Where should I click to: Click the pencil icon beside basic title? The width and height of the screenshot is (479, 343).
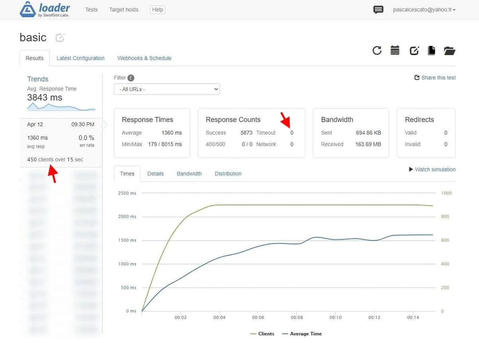[x=60, y=38]
